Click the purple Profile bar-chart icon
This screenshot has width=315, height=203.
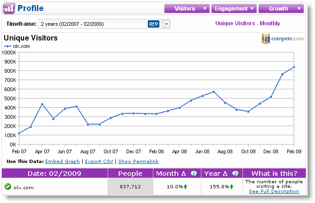tap(9, 8)
